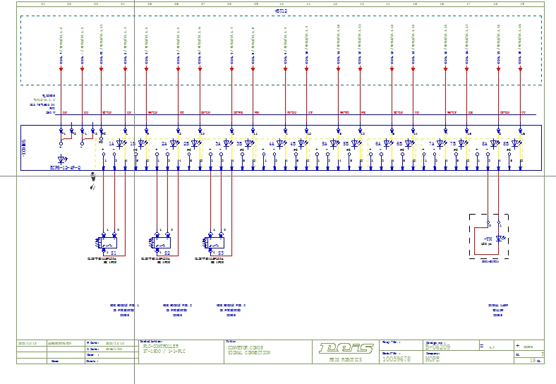Select the signal lamp LED in dashed box

point(501,239)
